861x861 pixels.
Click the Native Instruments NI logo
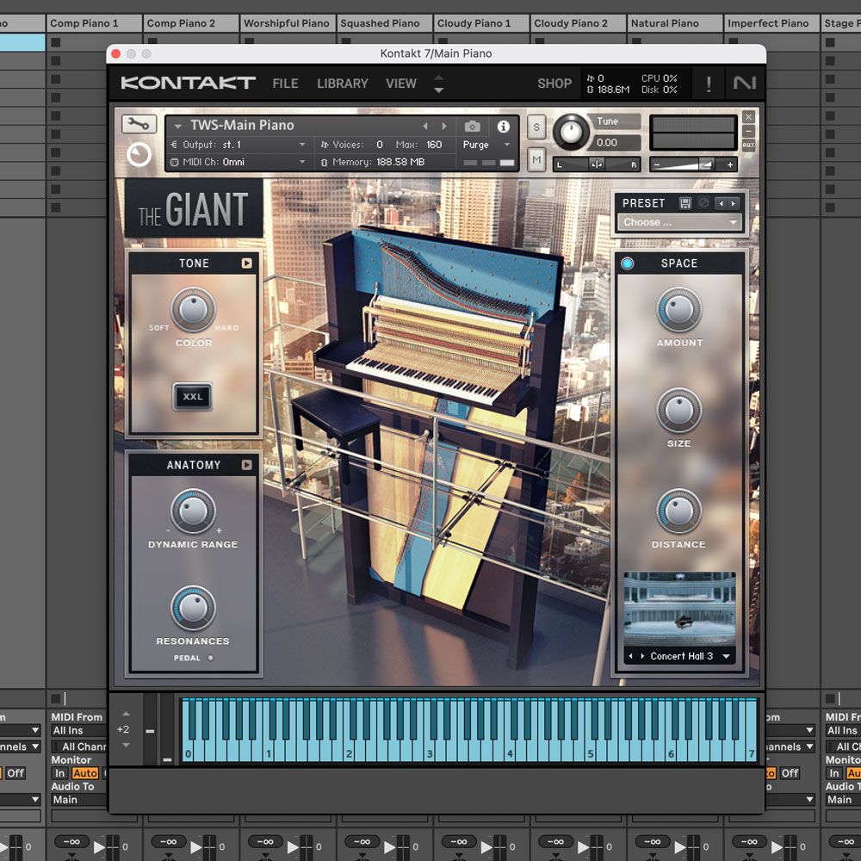point(743,84)
